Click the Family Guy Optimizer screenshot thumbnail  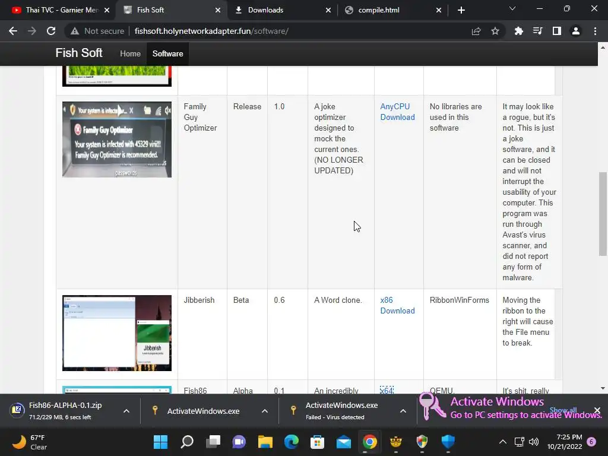[117, 140]
